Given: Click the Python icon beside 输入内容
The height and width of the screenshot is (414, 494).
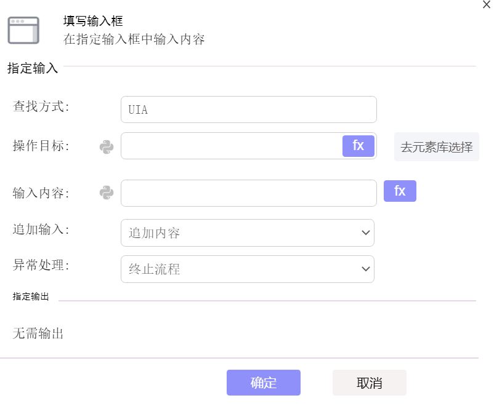Looking at the screenshot, I should [107, 193].
